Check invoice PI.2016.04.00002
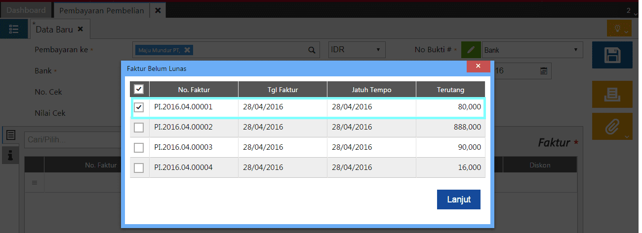Viewport: 642px width, 233px height. tap(139, 127)
